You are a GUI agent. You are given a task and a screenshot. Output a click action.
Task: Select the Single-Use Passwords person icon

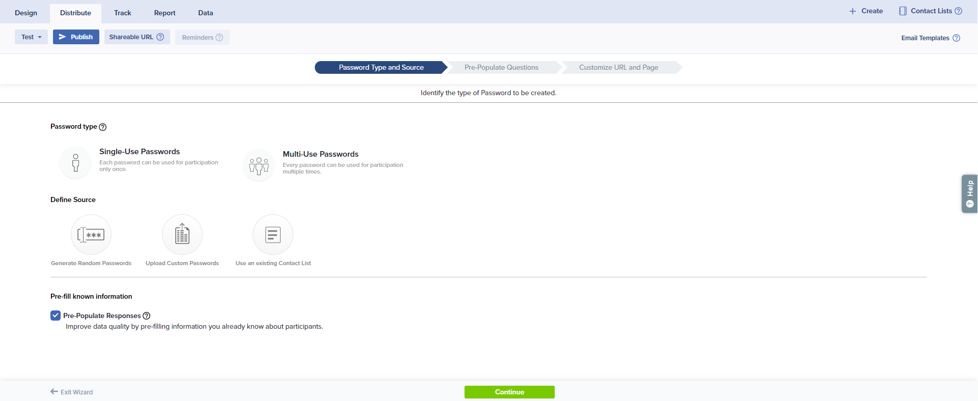tap(75, 163)
